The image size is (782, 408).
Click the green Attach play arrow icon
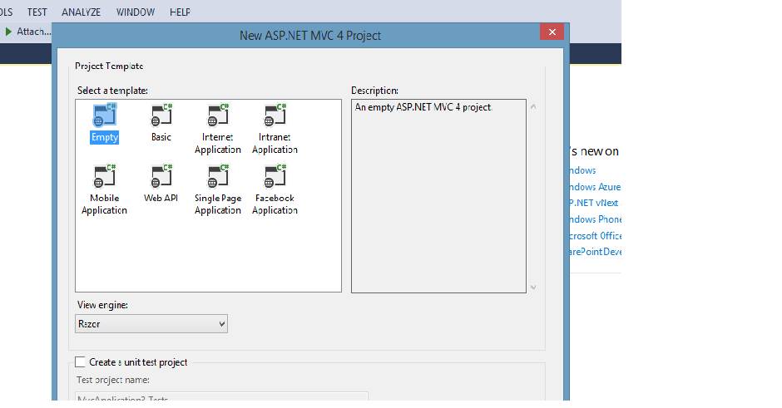pyautogui.click(x=8, y=32)
